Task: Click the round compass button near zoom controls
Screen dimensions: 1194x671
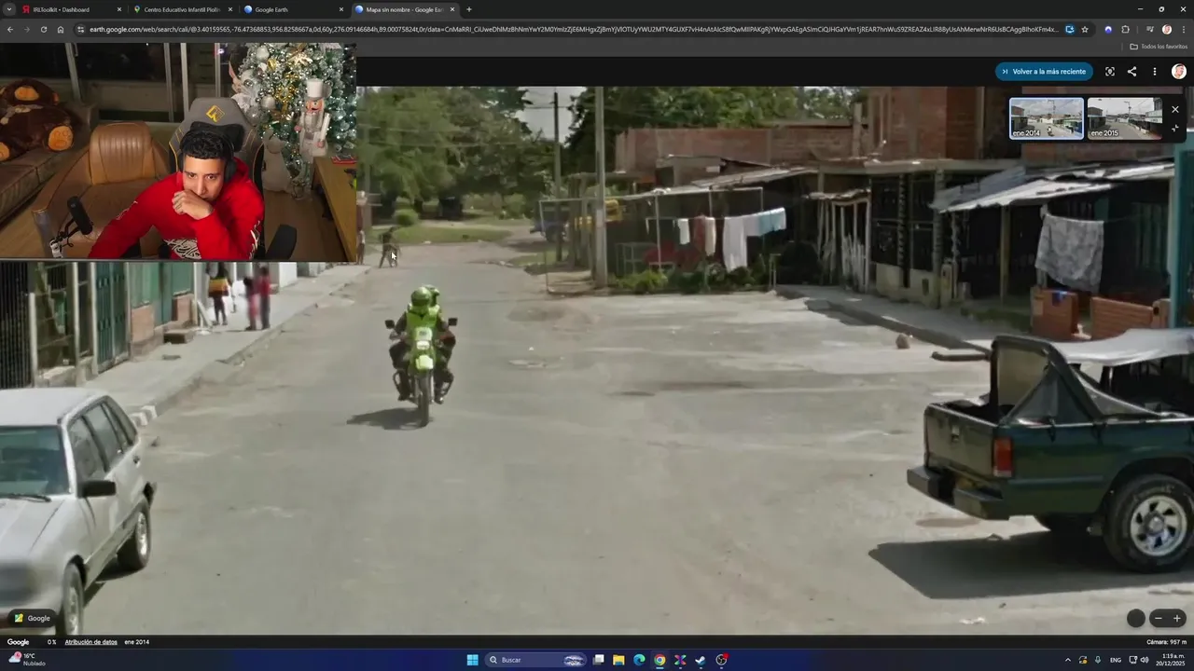Action: (x=1135, y=618)
